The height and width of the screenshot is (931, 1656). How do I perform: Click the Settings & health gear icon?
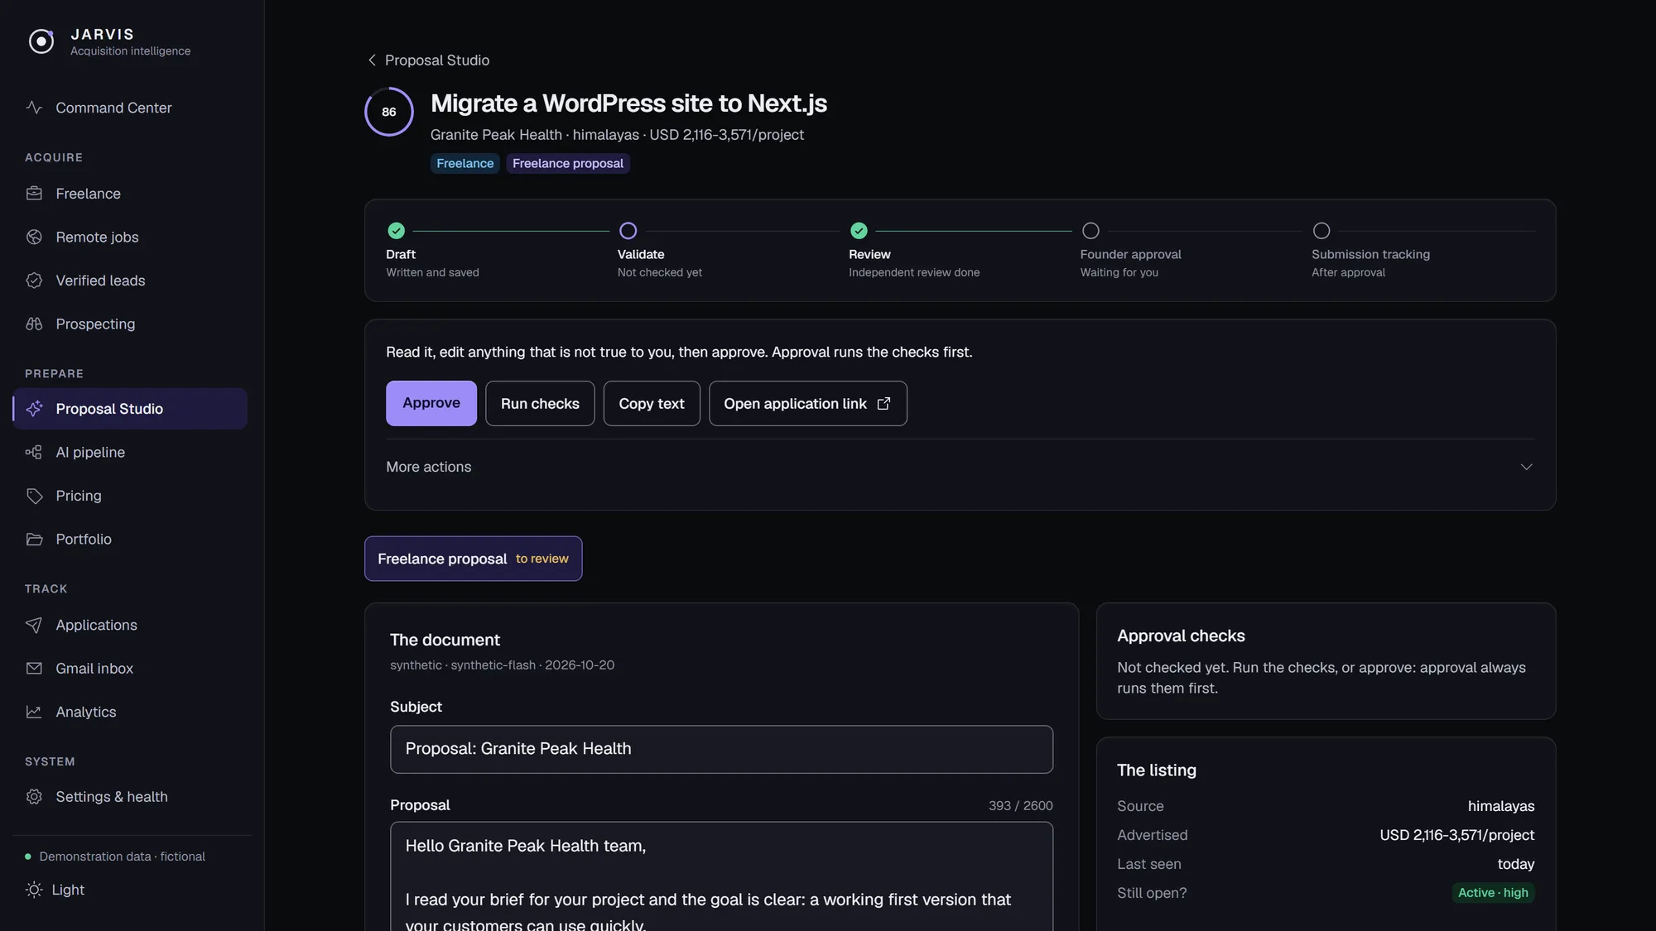(34, 797)
